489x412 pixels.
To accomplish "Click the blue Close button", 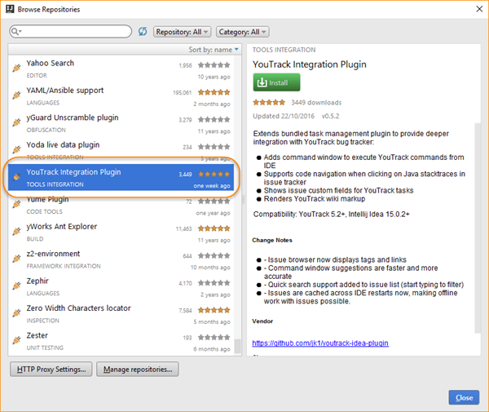I will [464, 397].
